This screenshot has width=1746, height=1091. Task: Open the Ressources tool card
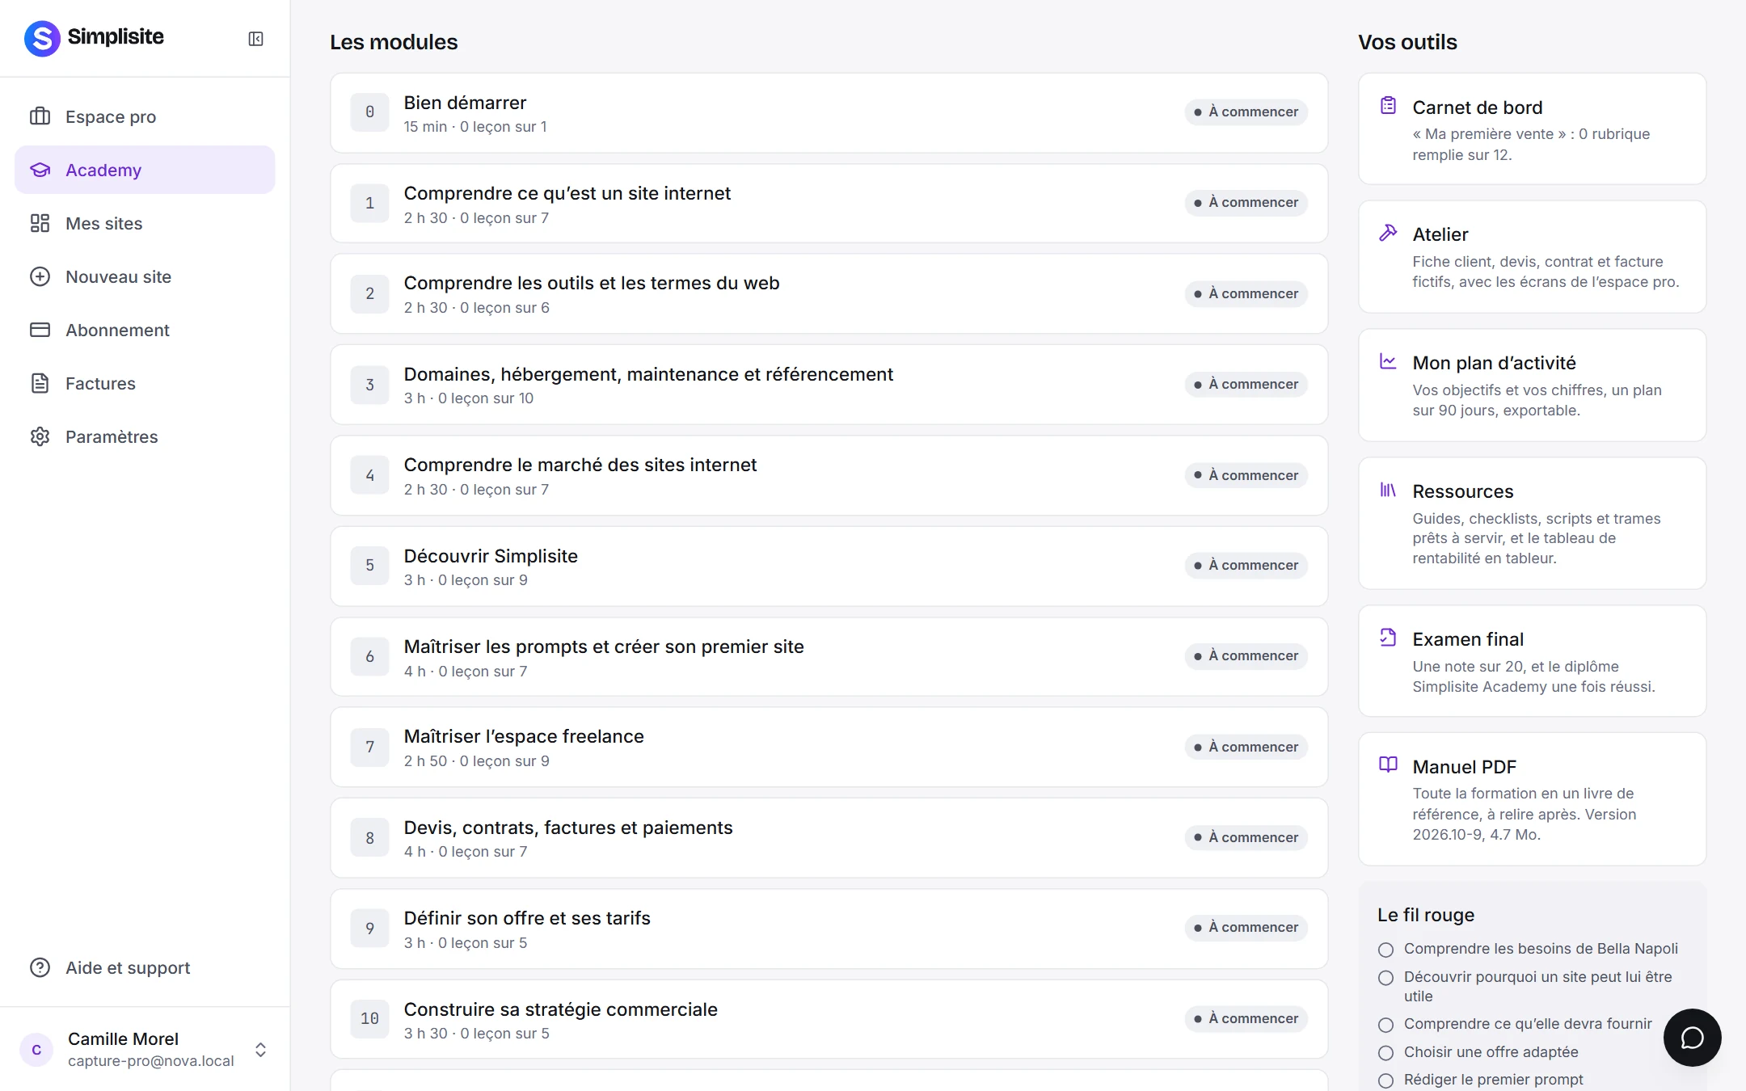1532,524
